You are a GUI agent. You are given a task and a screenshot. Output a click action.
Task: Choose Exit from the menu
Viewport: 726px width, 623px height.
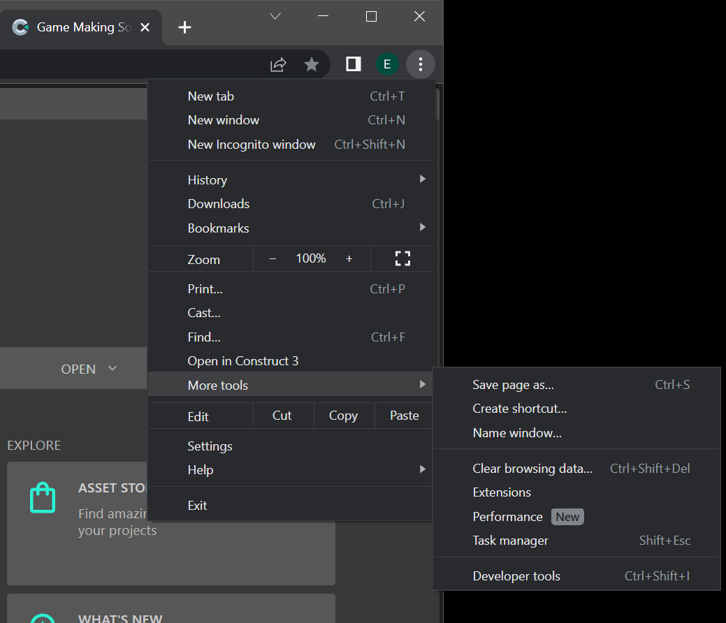291,506
